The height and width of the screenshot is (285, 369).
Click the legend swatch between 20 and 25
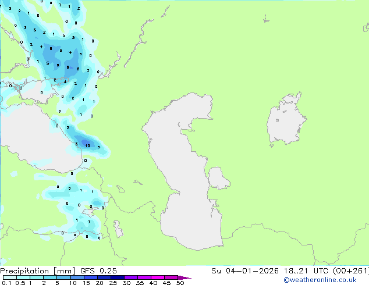click(x=104, y=277)
